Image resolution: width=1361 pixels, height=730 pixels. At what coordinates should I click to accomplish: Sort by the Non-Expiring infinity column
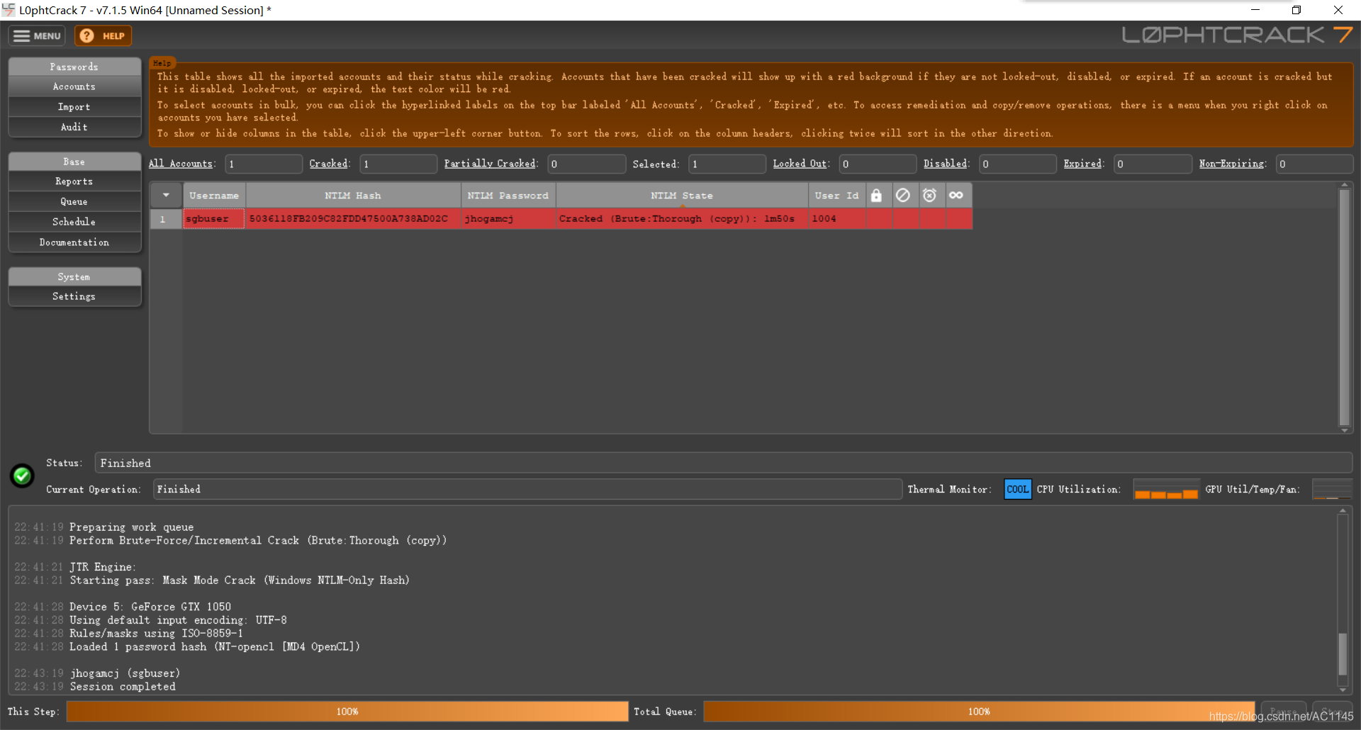[957, 196]
